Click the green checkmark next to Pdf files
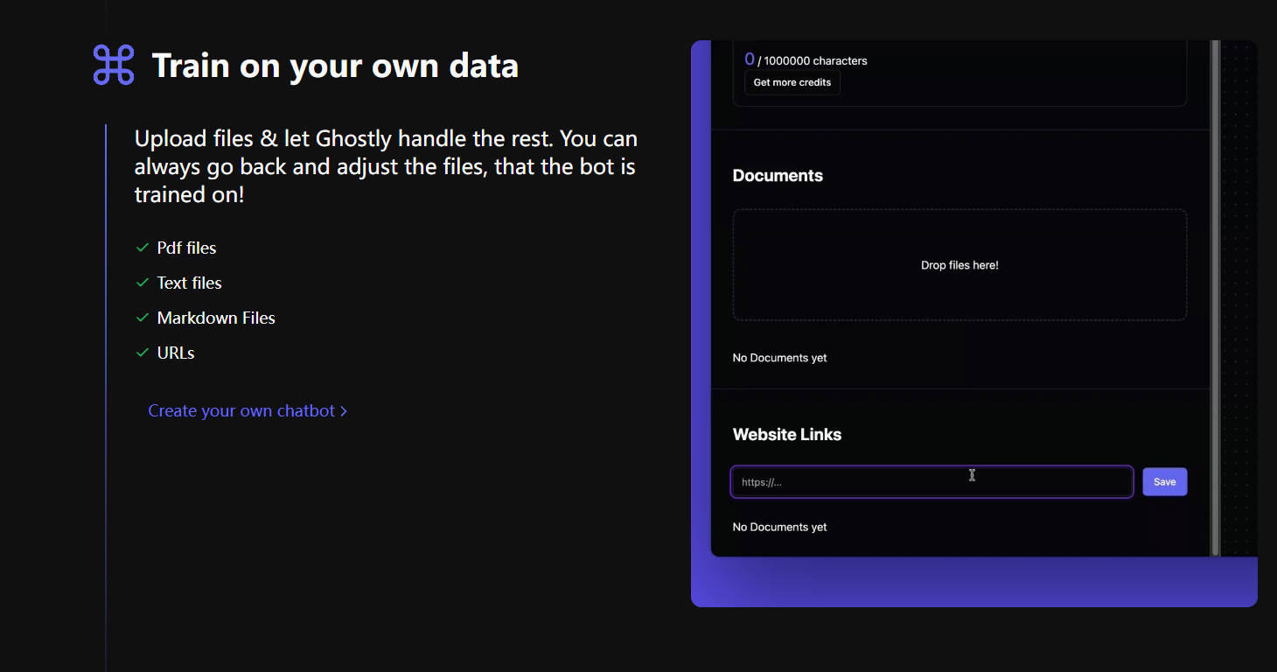1277x672 pixels. (x=143, y=248)
